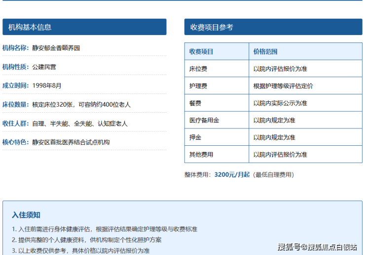Click the note (最低自理费用)

[274, 175]
